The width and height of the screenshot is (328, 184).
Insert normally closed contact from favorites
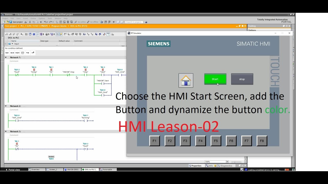tap(12, 53)
